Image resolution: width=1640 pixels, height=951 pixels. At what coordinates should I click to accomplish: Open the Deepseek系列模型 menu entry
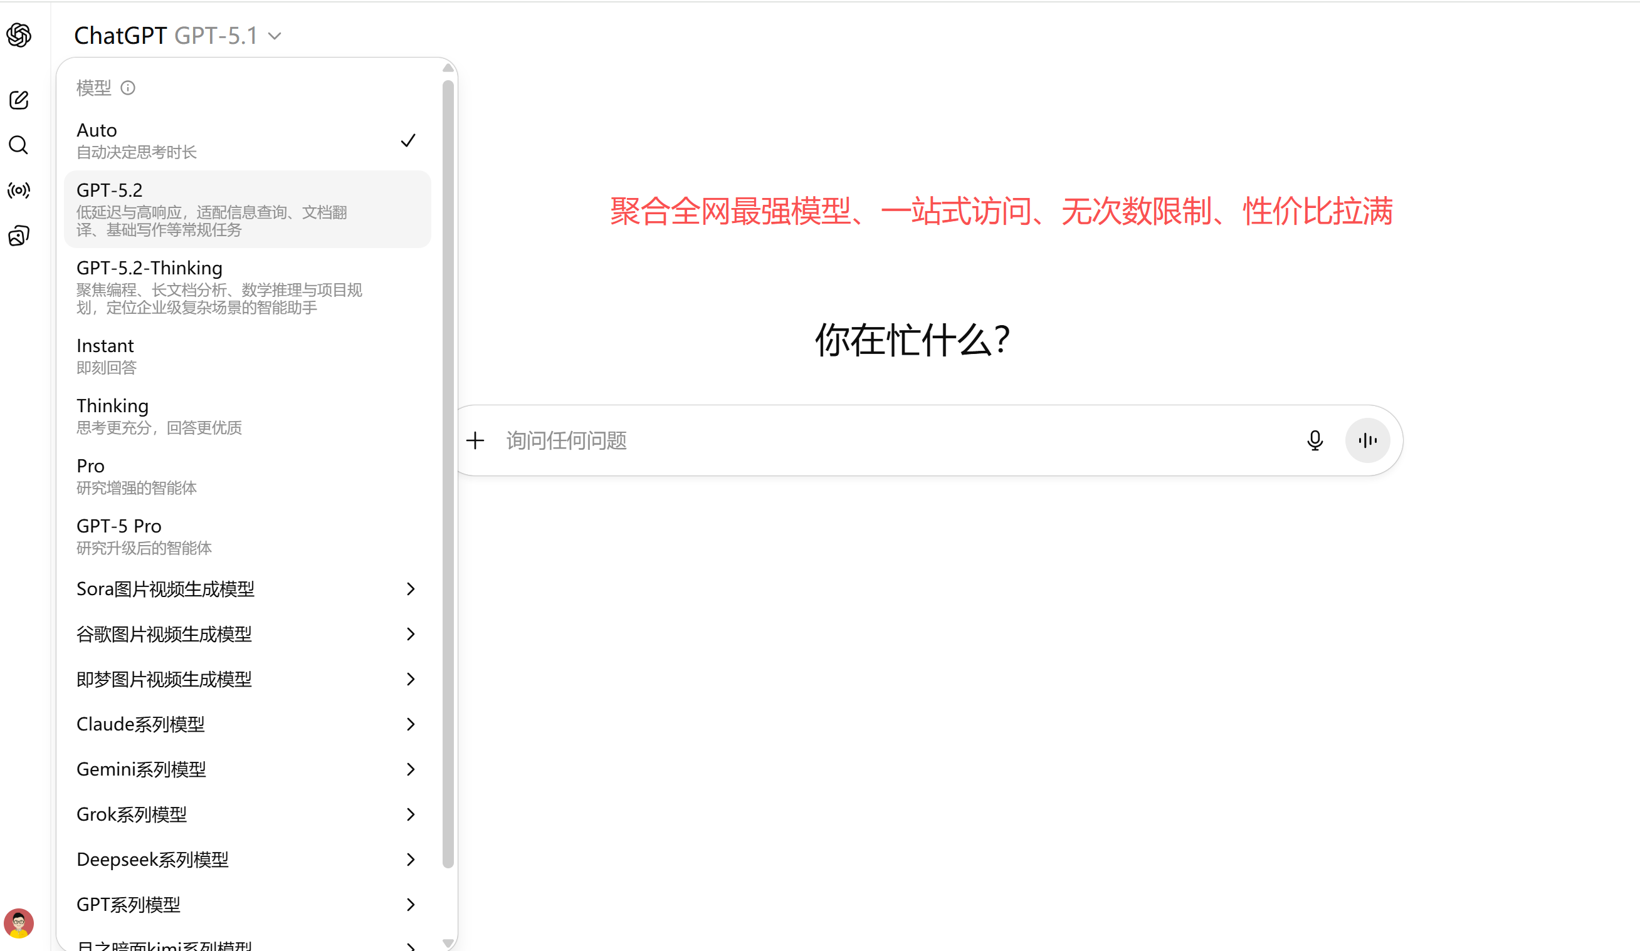pos(247,860)
